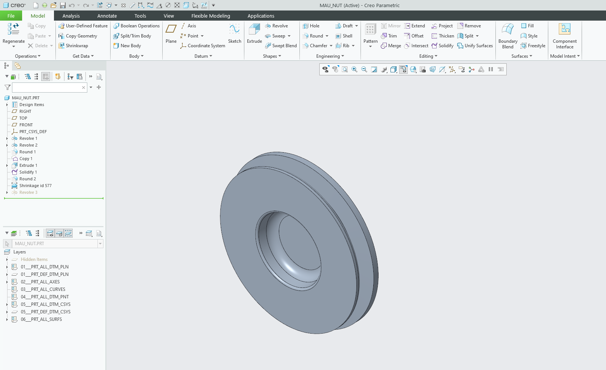Switch to the Analysis tab
The width and height of the screenshot is (606, 370).
(x=71, y=16)
